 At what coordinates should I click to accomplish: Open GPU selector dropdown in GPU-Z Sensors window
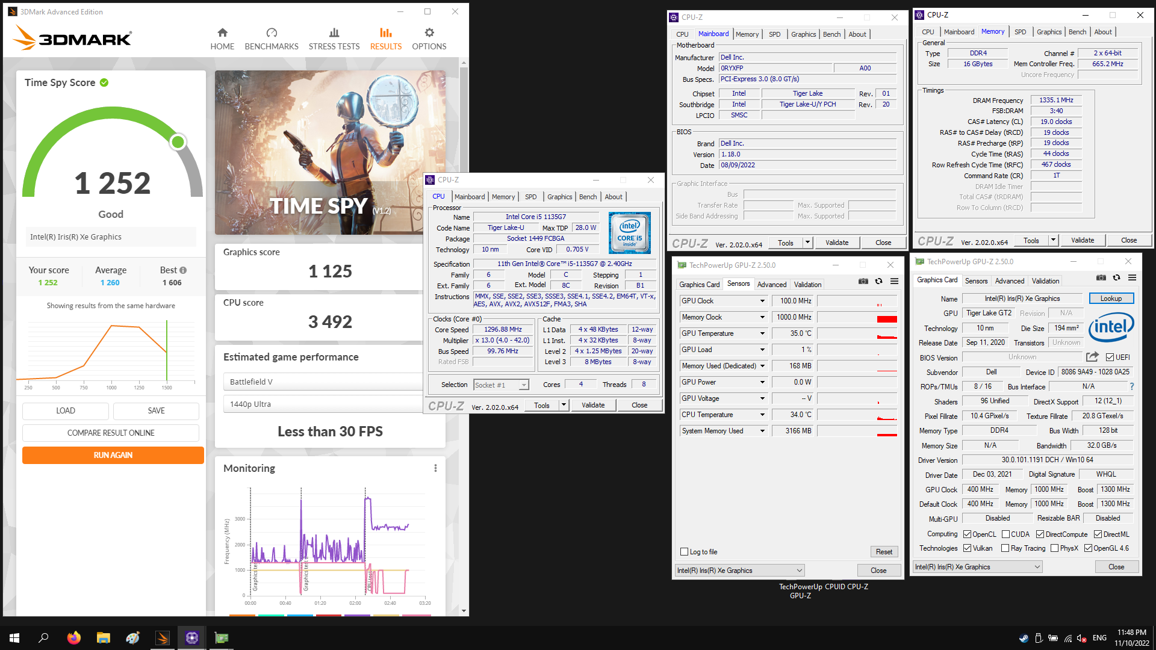pos(740,571)
